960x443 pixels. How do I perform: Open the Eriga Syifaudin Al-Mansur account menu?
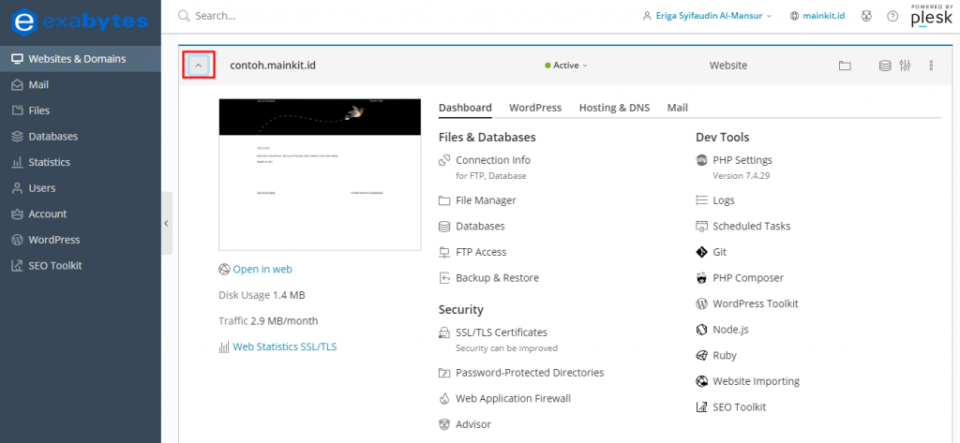pyautogui.click(x=707, y=16)
